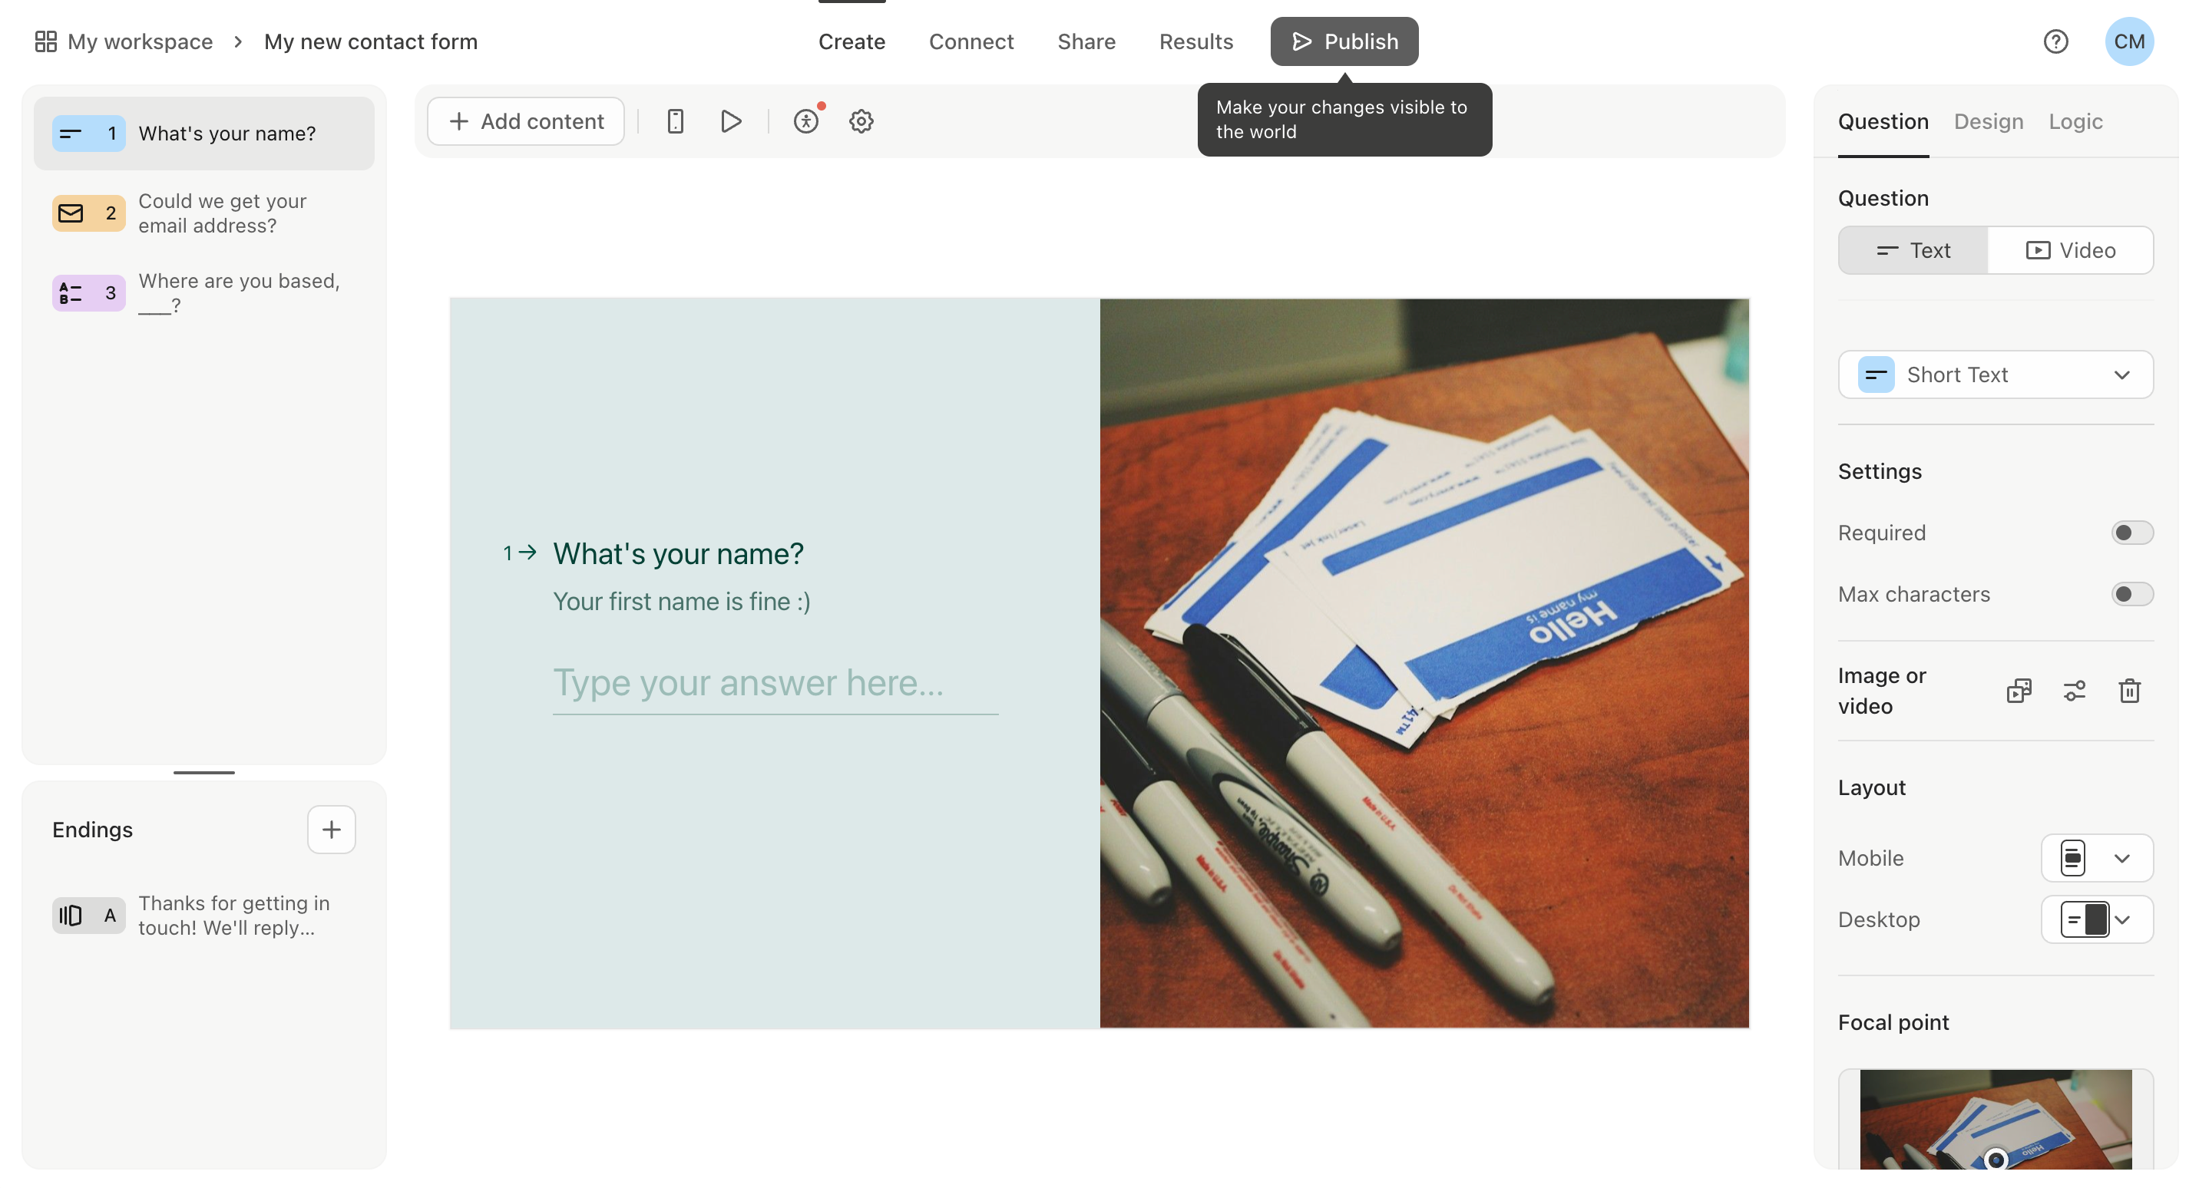This screenshot has width=2199, height=1188.
Task: Click the play preview icon
Action: (731, 121)
